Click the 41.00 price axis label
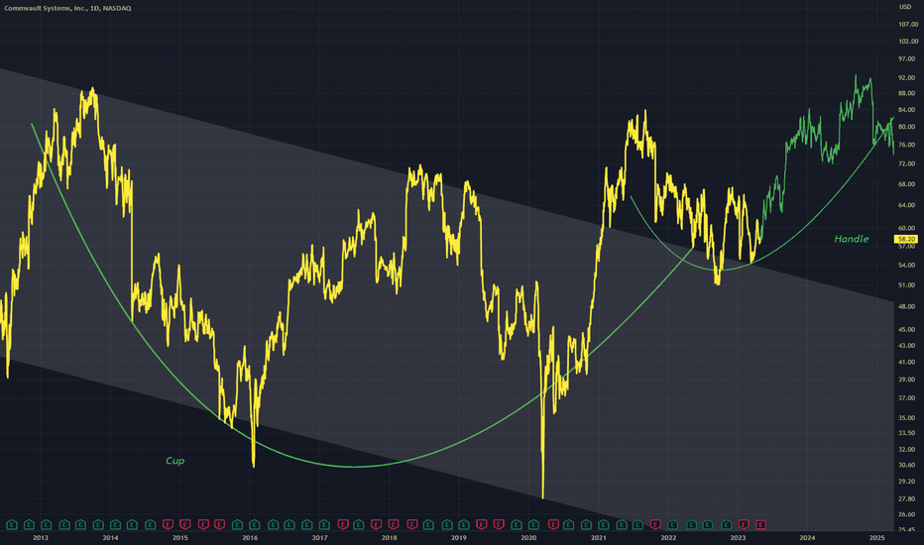Viewport: 924px width, 545px height. tap(908, 362)
